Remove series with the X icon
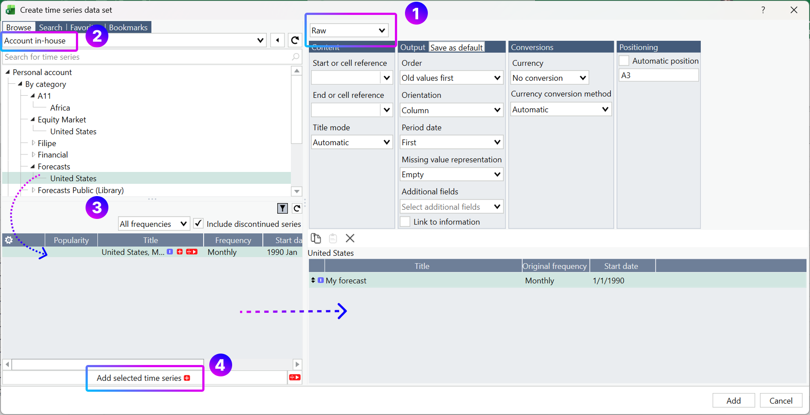This screenshot has height=415, width=810. click(350, 238)
